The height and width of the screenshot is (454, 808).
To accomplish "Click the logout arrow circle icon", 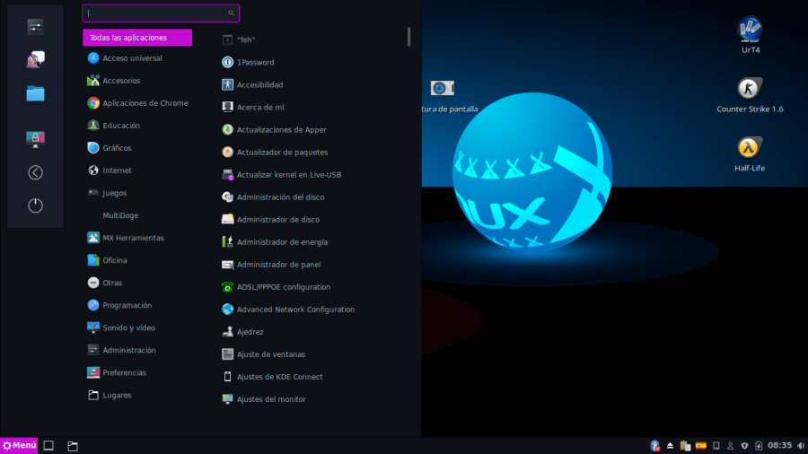I will pyautogui.click(x=35, y=172).
